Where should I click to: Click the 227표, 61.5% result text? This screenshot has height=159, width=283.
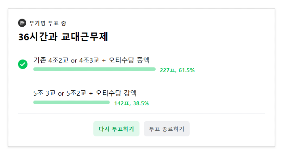tap(177, 70)
